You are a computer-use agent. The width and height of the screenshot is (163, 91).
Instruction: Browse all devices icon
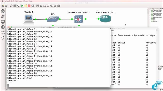(x=3, y=32)
